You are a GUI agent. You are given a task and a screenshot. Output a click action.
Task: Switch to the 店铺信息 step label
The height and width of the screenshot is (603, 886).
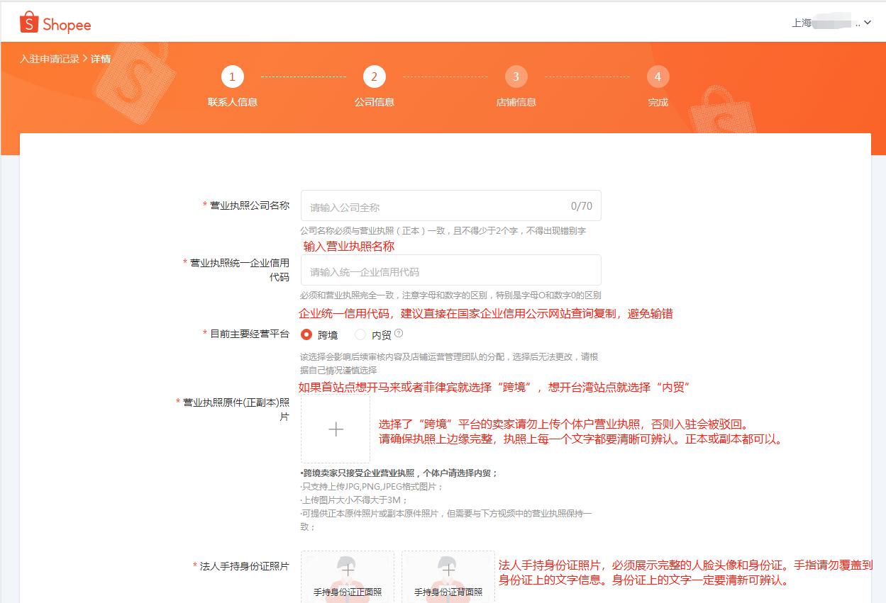[516, 101]
